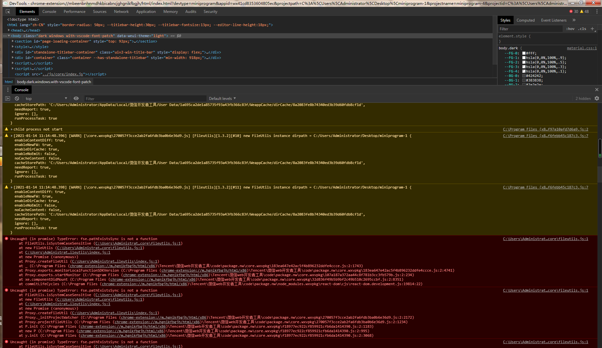The width and height of the screenshot is (602, 348).
Task: Expand the head element node
Action: (9, 30)
